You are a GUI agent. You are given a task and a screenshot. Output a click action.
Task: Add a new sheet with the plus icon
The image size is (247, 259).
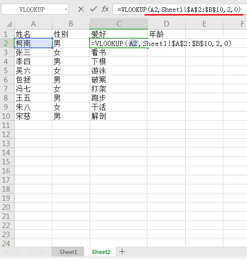[122, 252]
